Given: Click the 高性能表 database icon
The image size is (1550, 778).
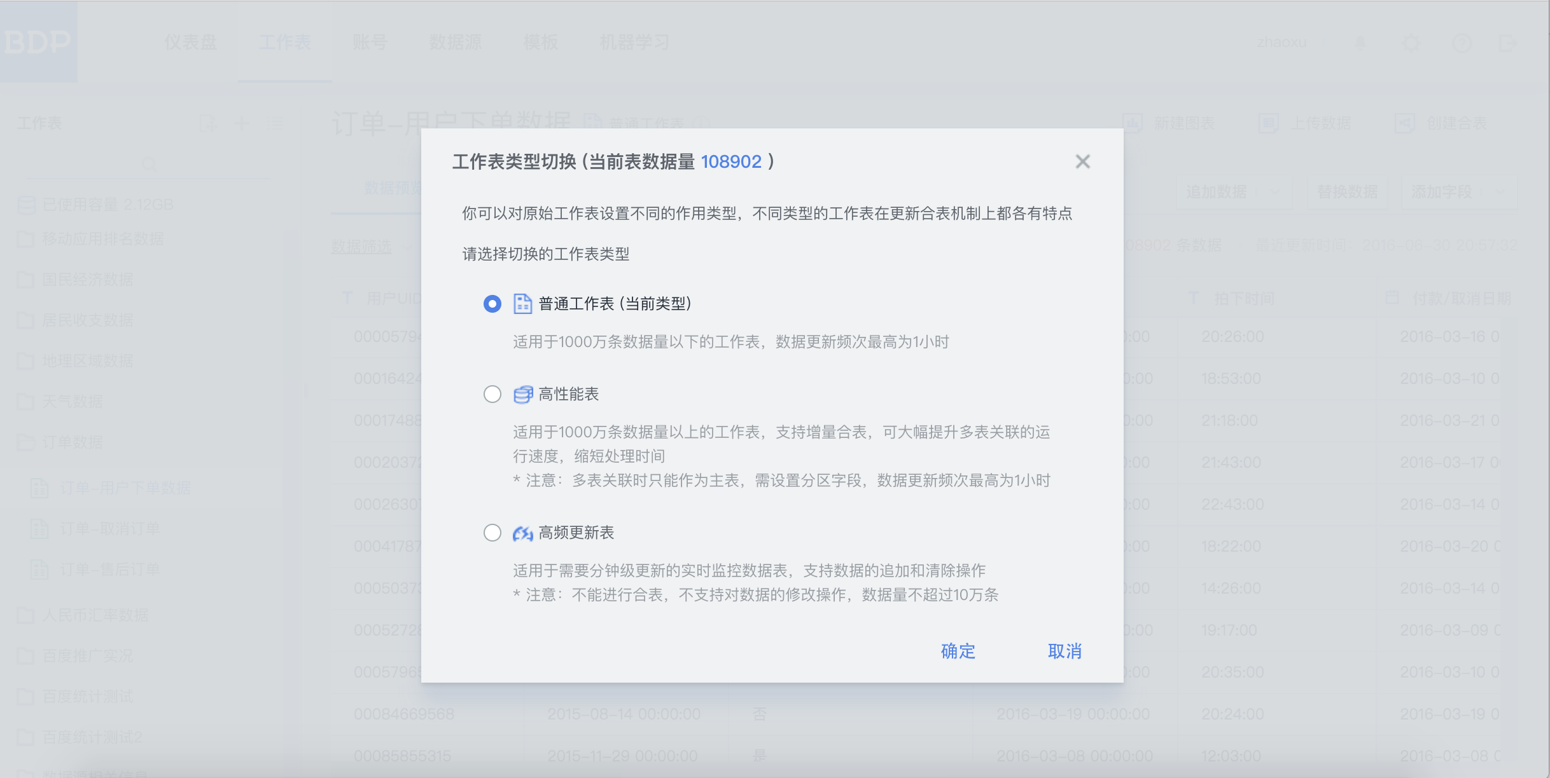Looking at the screenshot, I should 523,394.
